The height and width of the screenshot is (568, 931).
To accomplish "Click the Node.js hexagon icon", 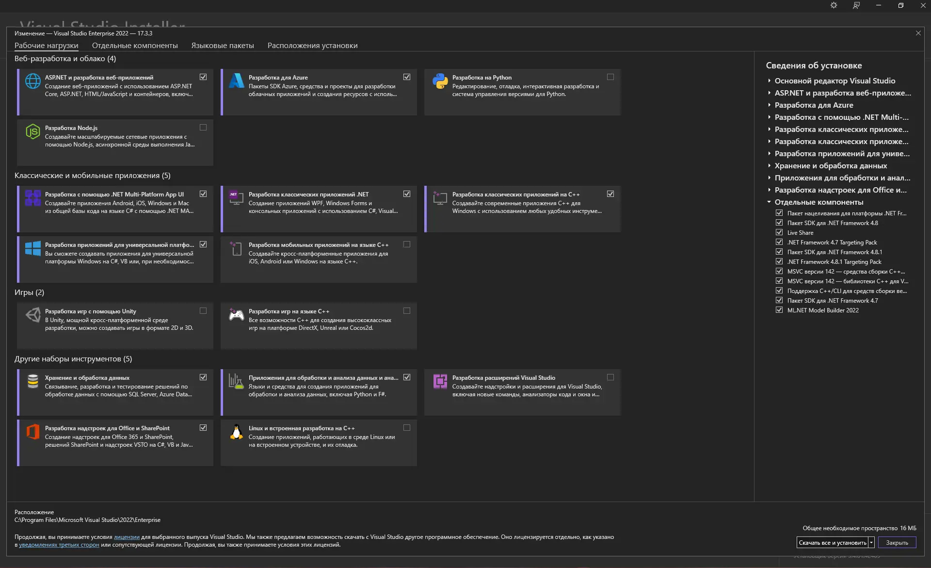I will pyautogui.click(x=32, y=131).
